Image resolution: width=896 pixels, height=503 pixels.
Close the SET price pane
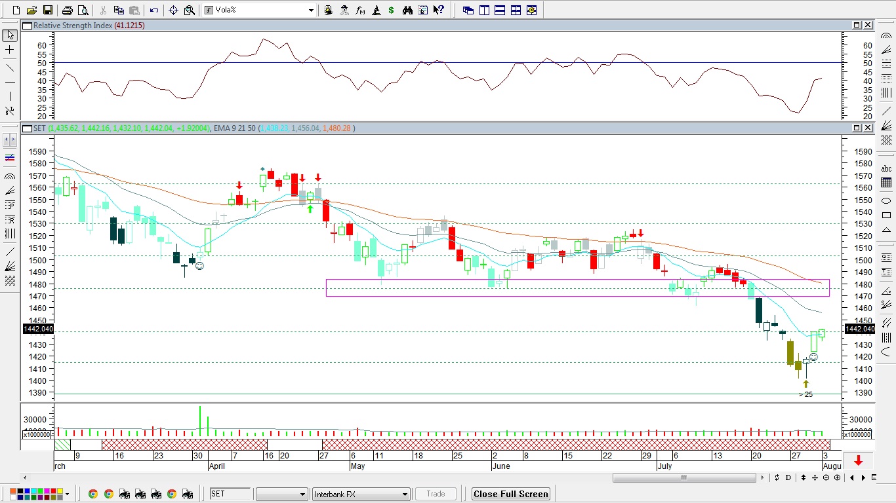click(868, 128)
